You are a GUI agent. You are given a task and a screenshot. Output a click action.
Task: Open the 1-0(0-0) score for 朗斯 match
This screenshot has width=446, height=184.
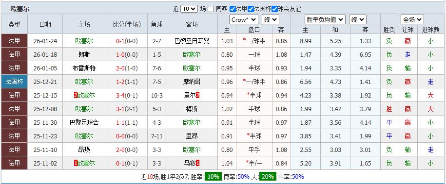tap(127, 55)
